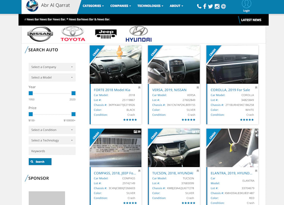Bookmark the ELANTRA, 2019 listing

pyautogui.click(x=256, y=171)
